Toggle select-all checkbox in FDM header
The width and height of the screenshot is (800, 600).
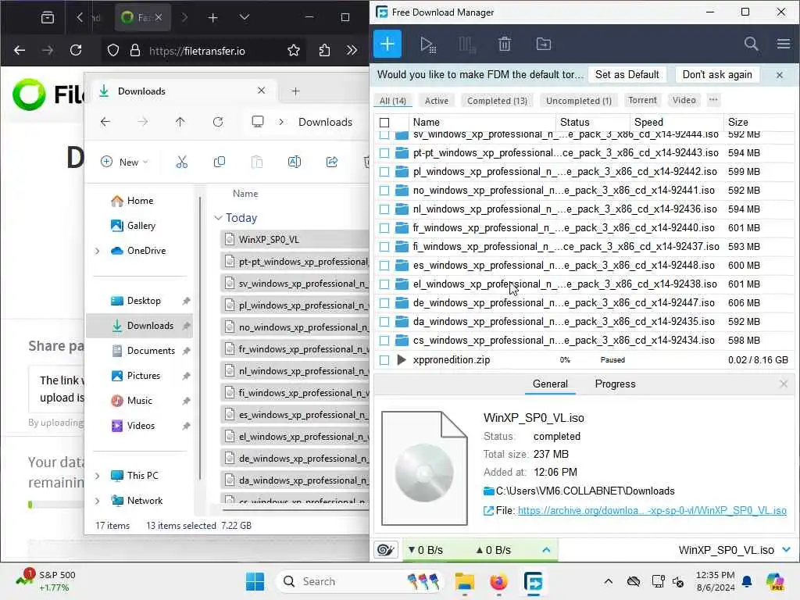coord(384,123)
